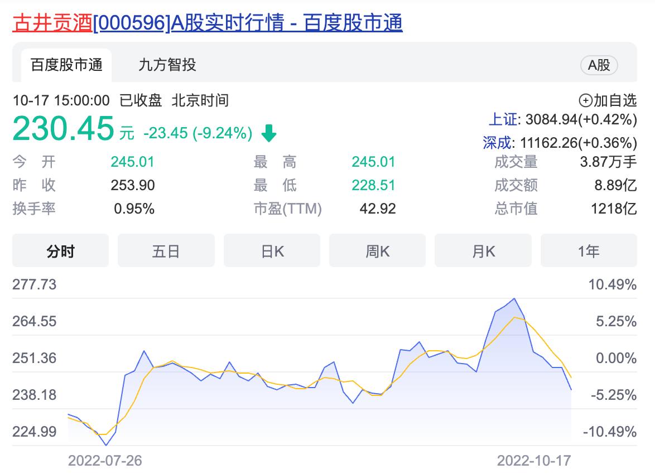Click the 238.18 price axis label
Viewport: 655px width, 474px height.
[x=34, y=395]
